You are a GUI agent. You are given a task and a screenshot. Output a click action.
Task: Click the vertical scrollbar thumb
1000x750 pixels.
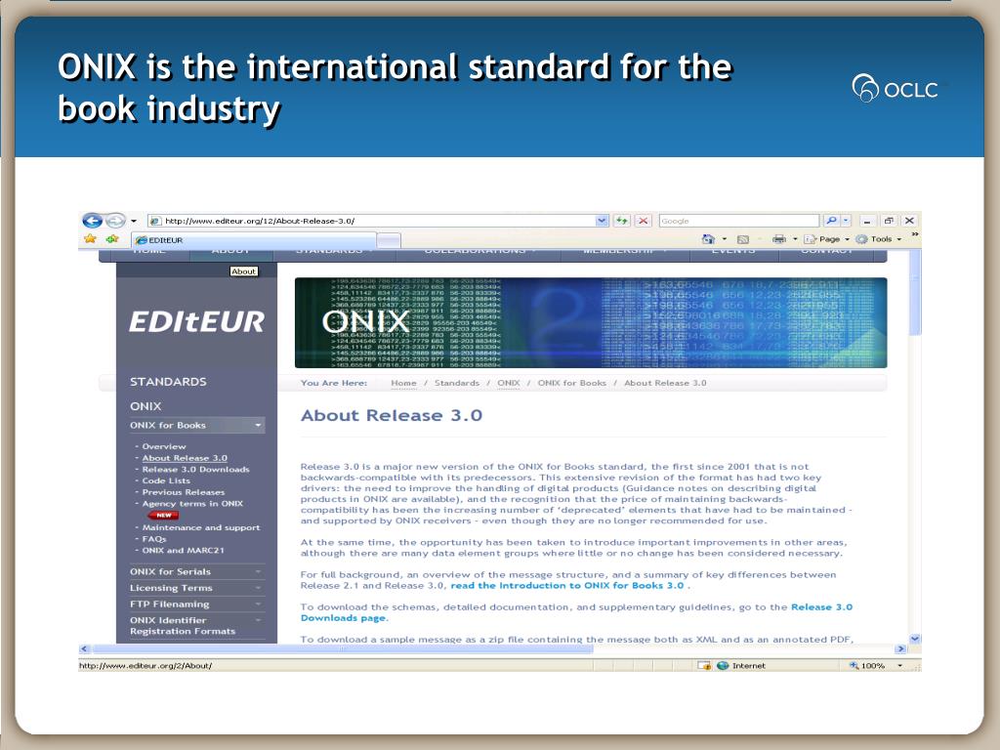pos(915,292)
